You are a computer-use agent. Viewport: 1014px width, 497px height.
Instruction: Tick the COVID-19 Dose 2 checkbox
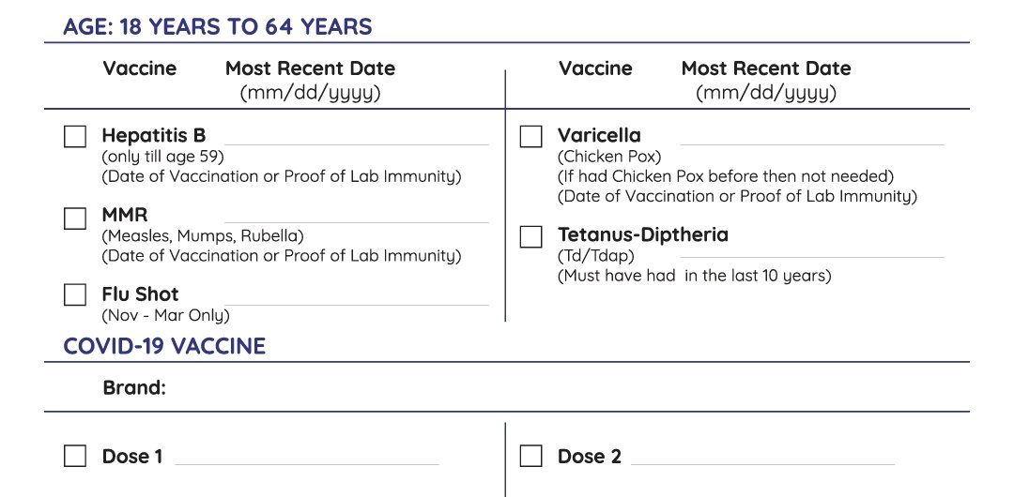click(x=531, y=457)
